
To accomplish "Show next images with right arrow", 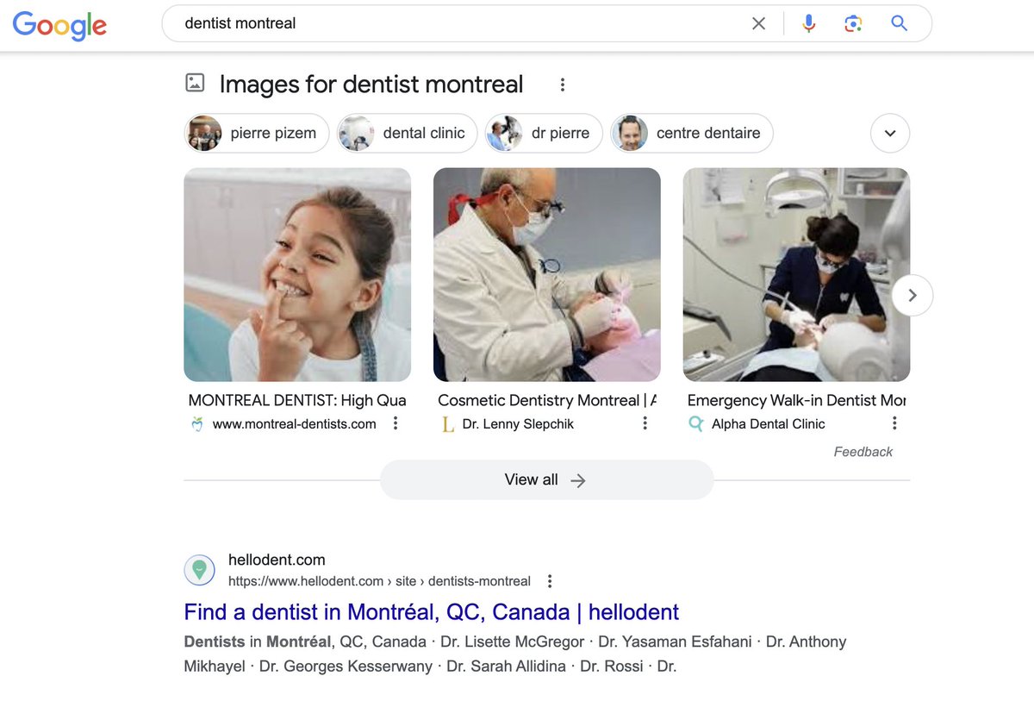I will tap(913, 295).
